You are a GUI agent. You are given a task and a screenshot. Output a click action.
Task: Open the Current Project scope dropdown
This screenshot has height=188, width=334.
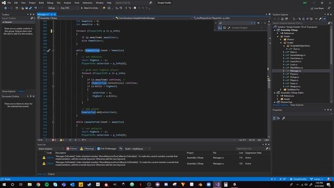(x=247, y=28)
